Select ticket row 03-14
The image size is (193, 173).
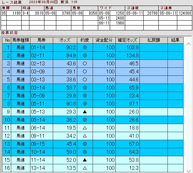point(93,88)
